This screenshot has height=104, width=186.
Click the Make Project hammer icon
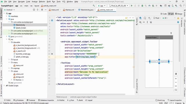[x=94, y=6]
